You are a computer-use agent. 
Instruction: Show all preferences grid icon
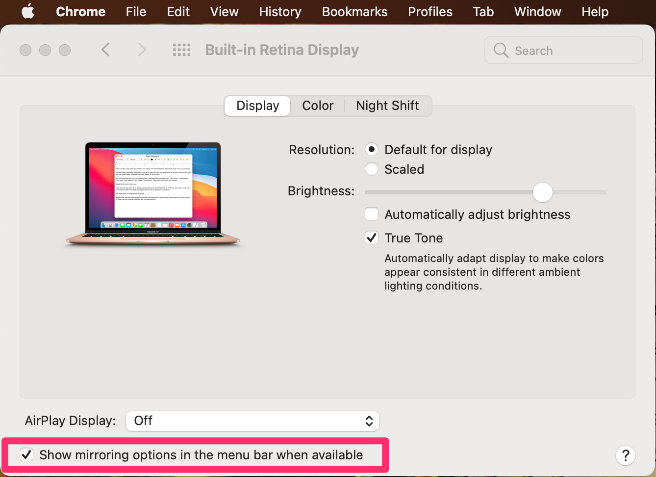(x=181, y=50)
